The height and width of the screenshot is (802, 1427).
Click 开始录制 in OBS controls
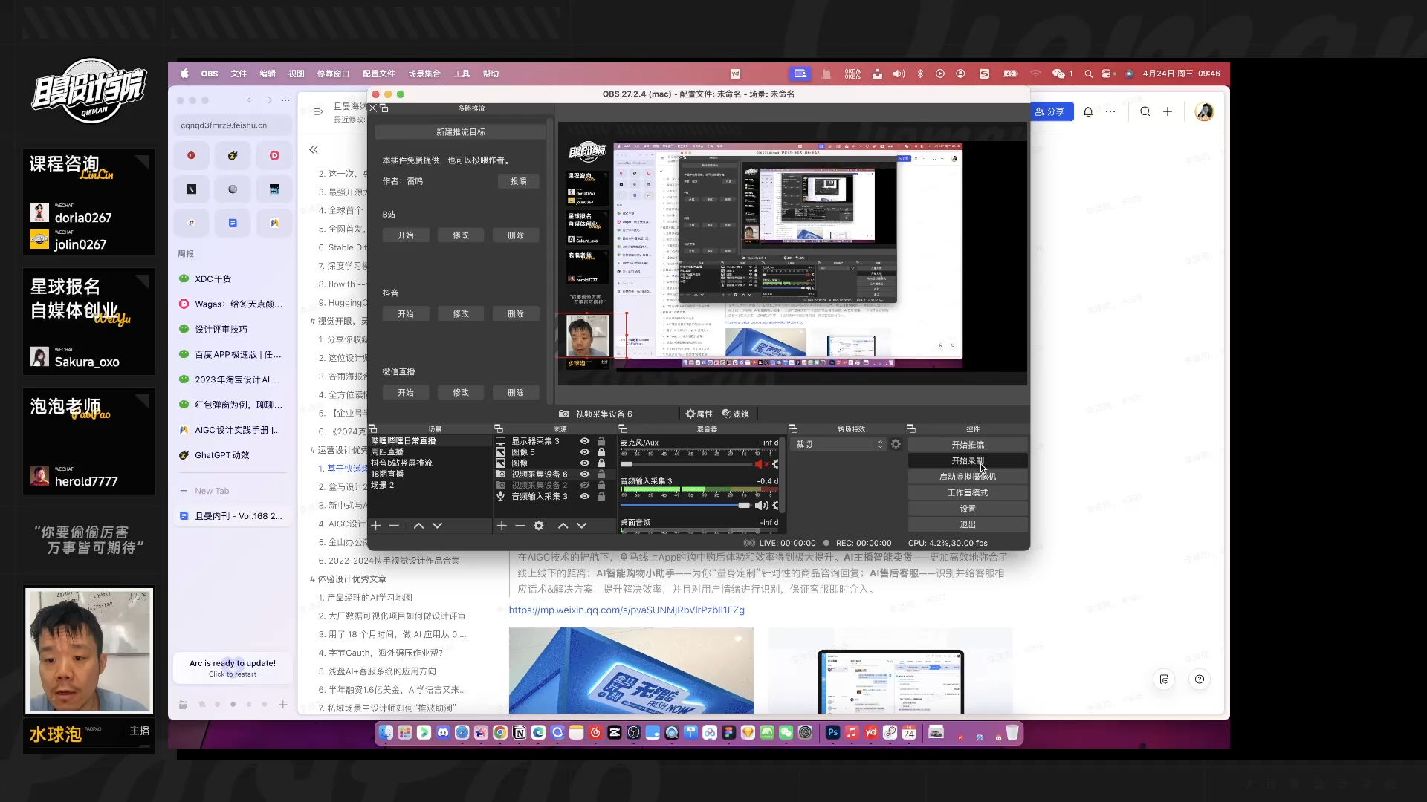[968, 460]
